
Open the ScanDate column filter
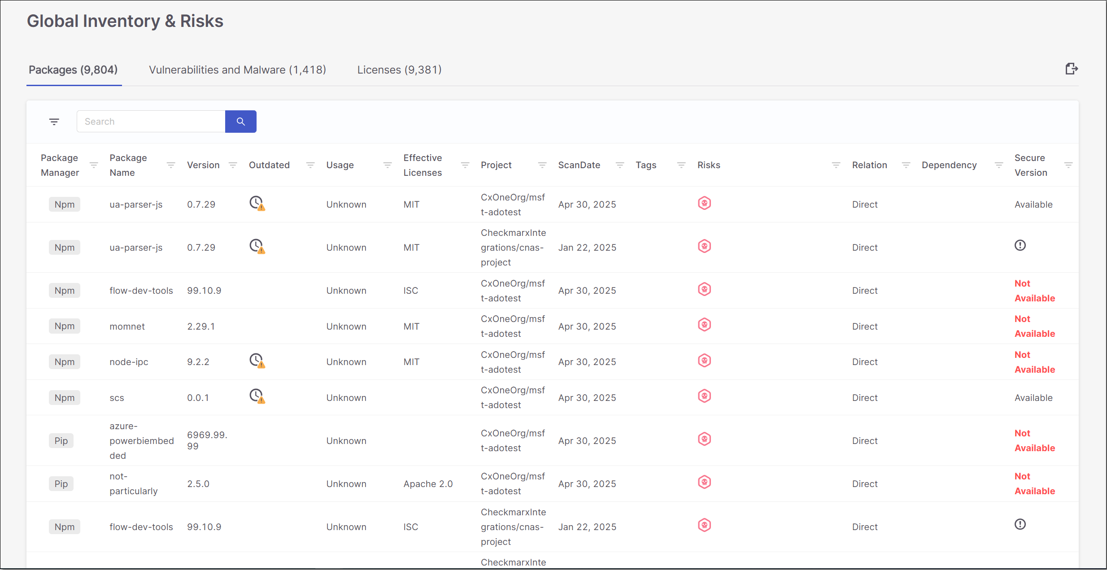coord(620,165)
